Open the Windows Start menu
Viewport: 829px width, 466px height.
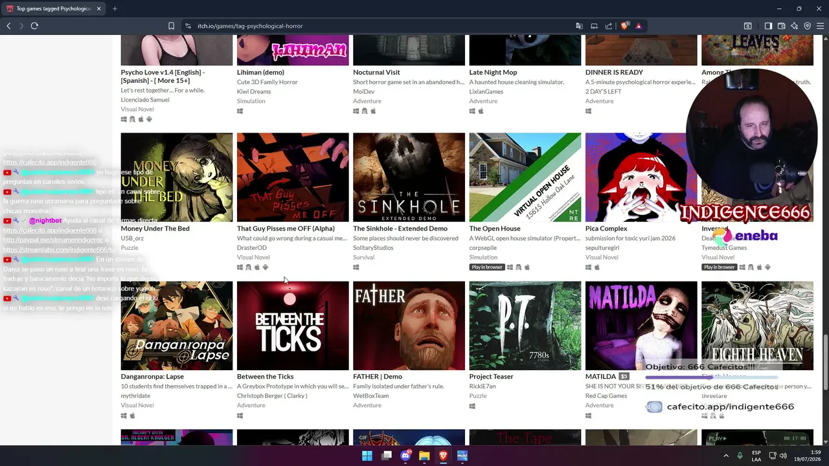[367, 456]
